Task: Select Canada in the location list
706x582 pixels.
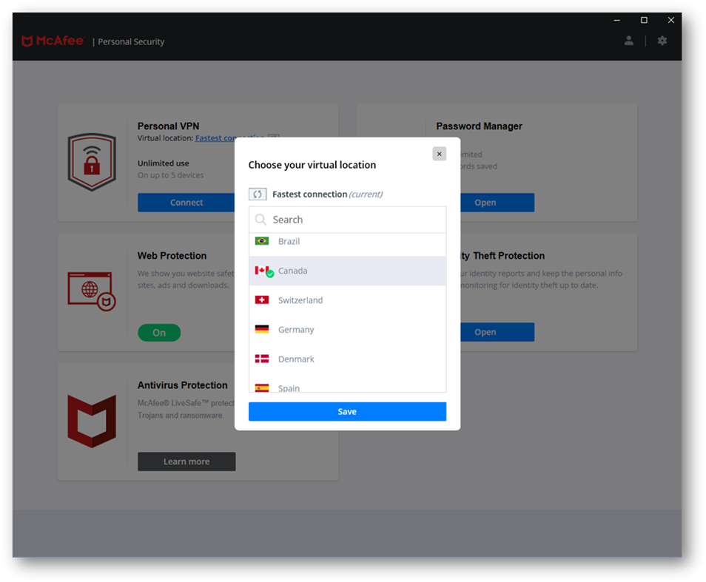Action: click(347, 271)
